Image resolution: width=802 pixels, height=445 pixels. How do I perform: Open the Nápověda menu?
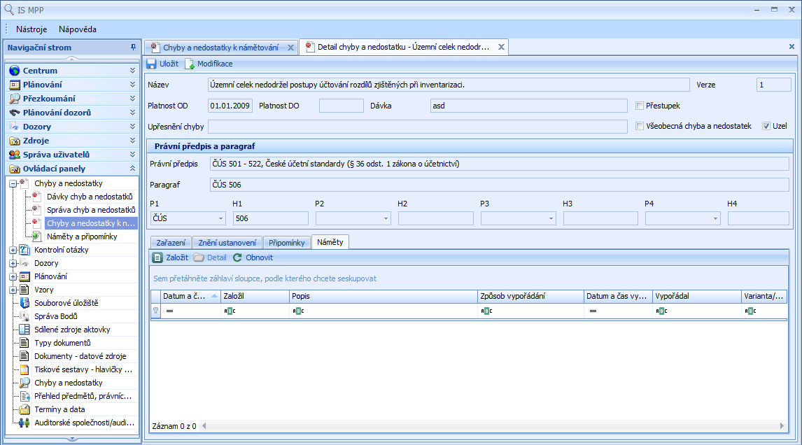coord(78,29)
